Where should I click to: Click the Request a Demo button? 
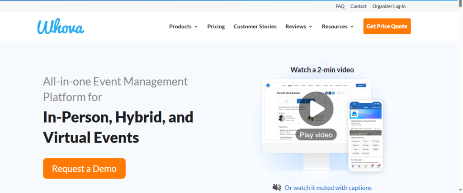tap(84, 169)
